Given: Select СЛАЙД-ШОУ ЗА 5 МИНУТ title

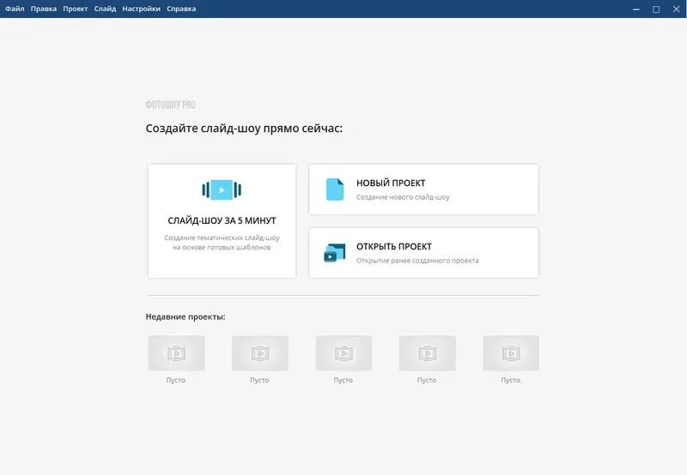Looking at the screenshot, I should tap(222, 220).
